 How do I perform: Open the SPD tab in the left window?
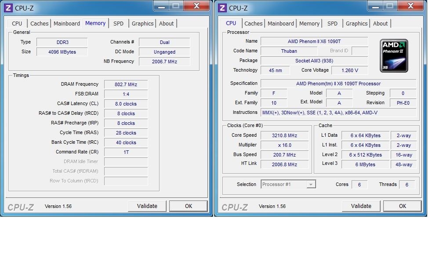tap(118, 23)
